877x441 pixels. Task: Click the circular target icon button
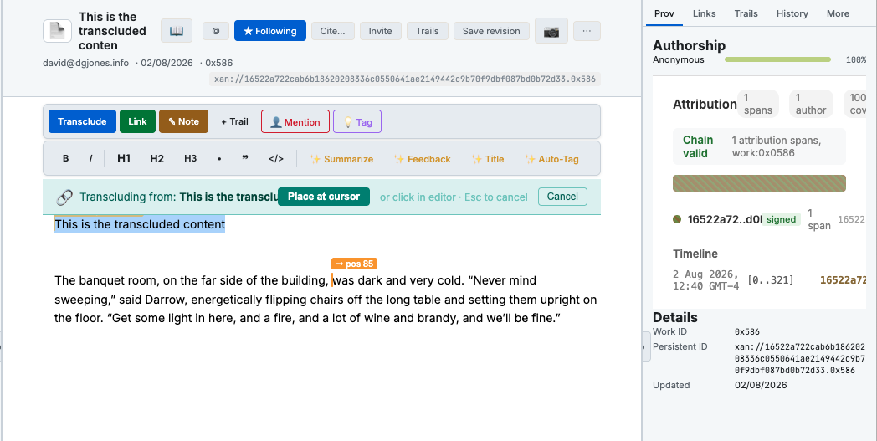[x=216, y=31]
